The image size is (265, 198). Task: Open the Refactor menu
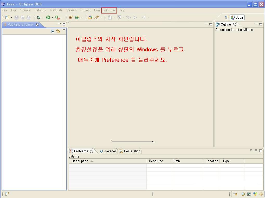[40, 10]
